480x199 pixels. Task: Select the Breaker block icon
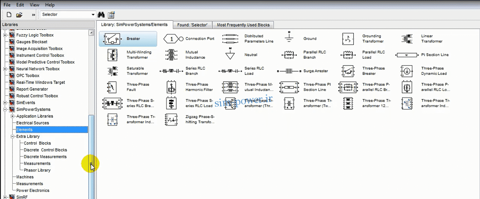(x=112, y=39)
